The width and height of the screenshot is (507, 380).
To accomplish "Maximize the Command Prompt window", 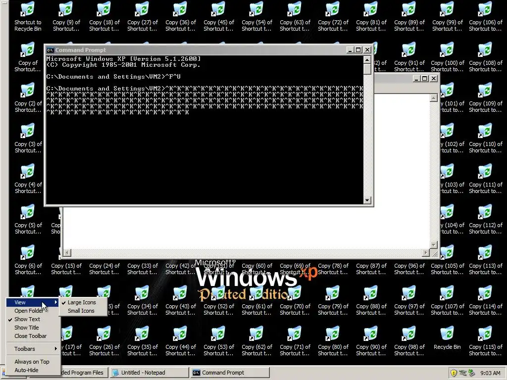I will (358, 50).
